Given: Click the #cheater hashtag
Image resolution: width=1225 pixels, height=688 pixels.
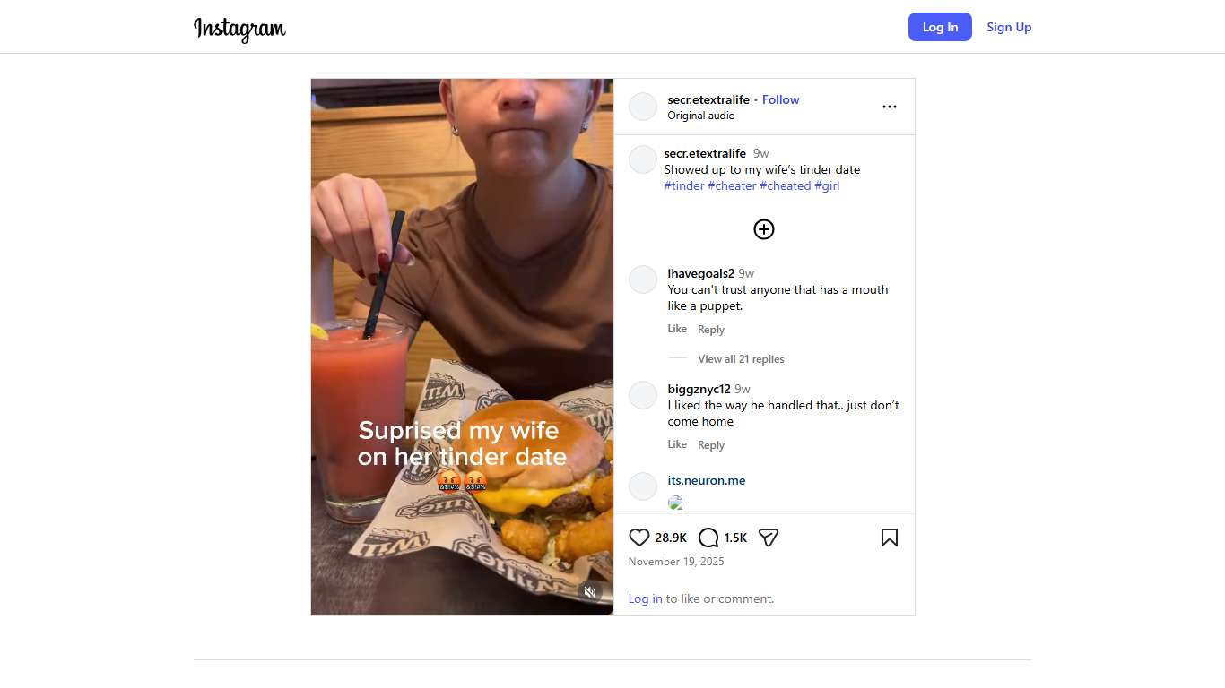Looking at the screenshot, I should pos(732,185).
